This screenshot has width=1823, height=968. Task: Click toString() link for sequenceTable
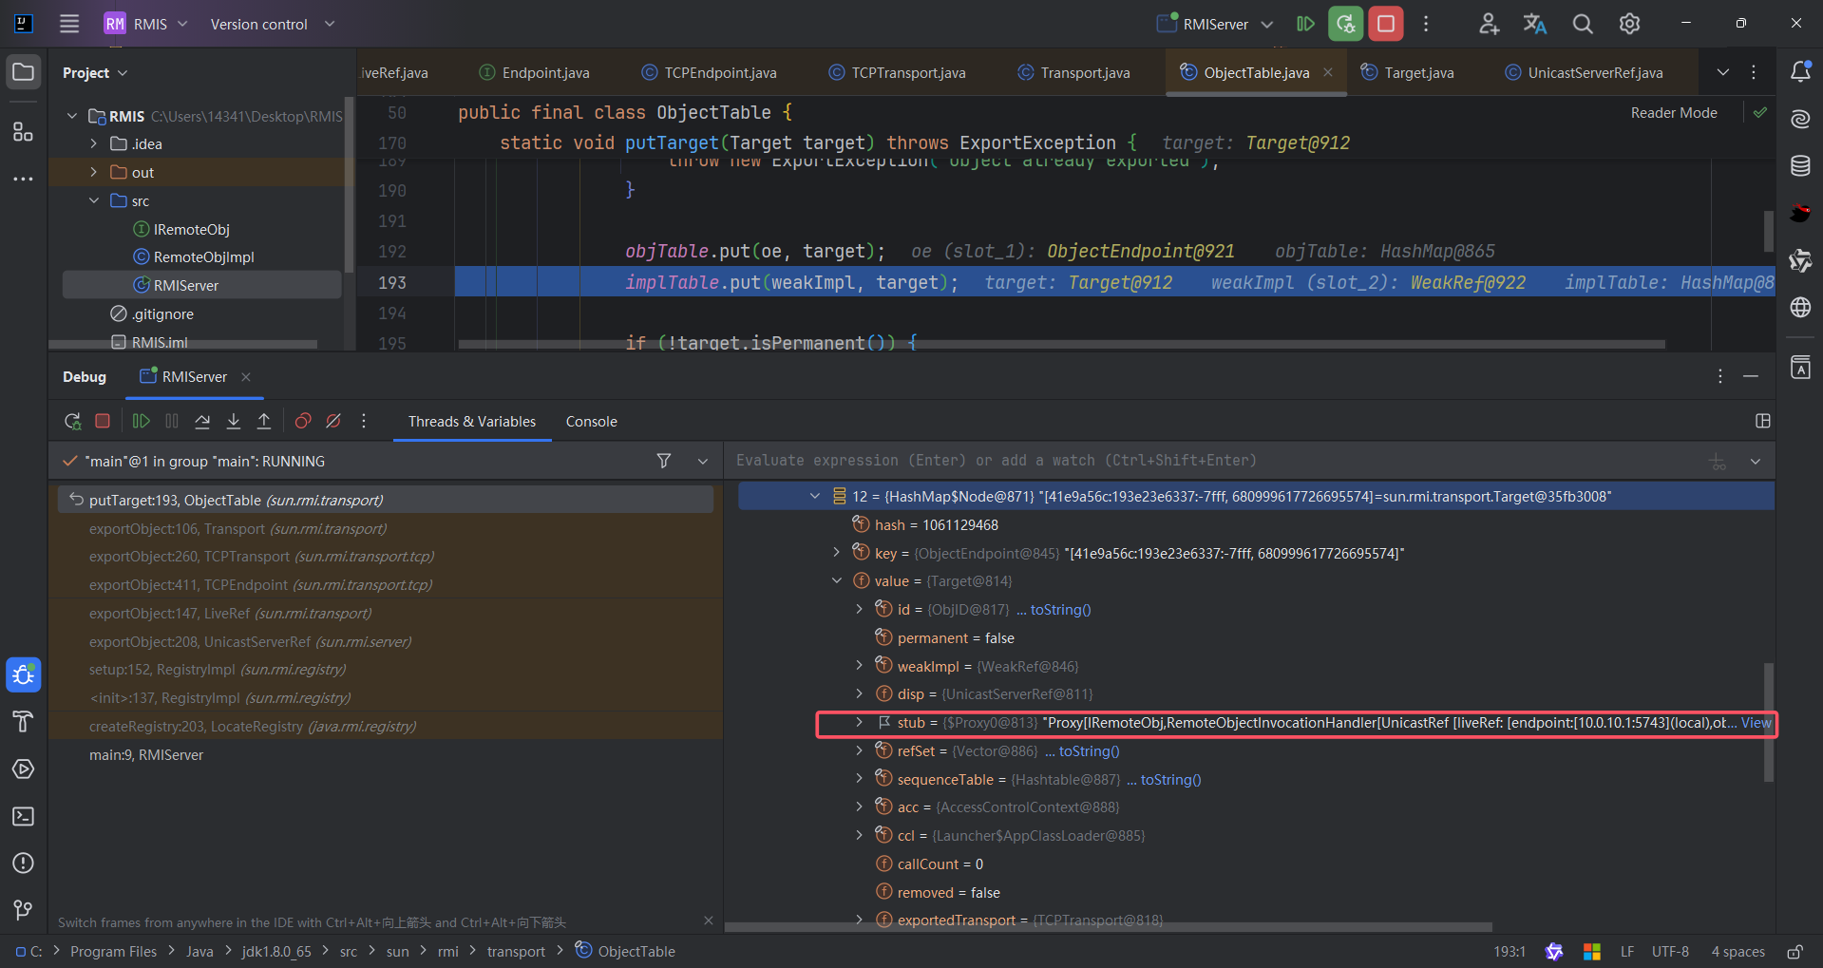pos(1170,780)
